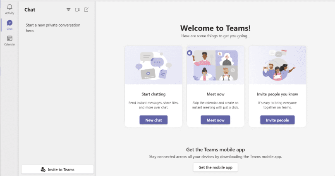Click the Invite people you know illustration

(x=278, y=65)
